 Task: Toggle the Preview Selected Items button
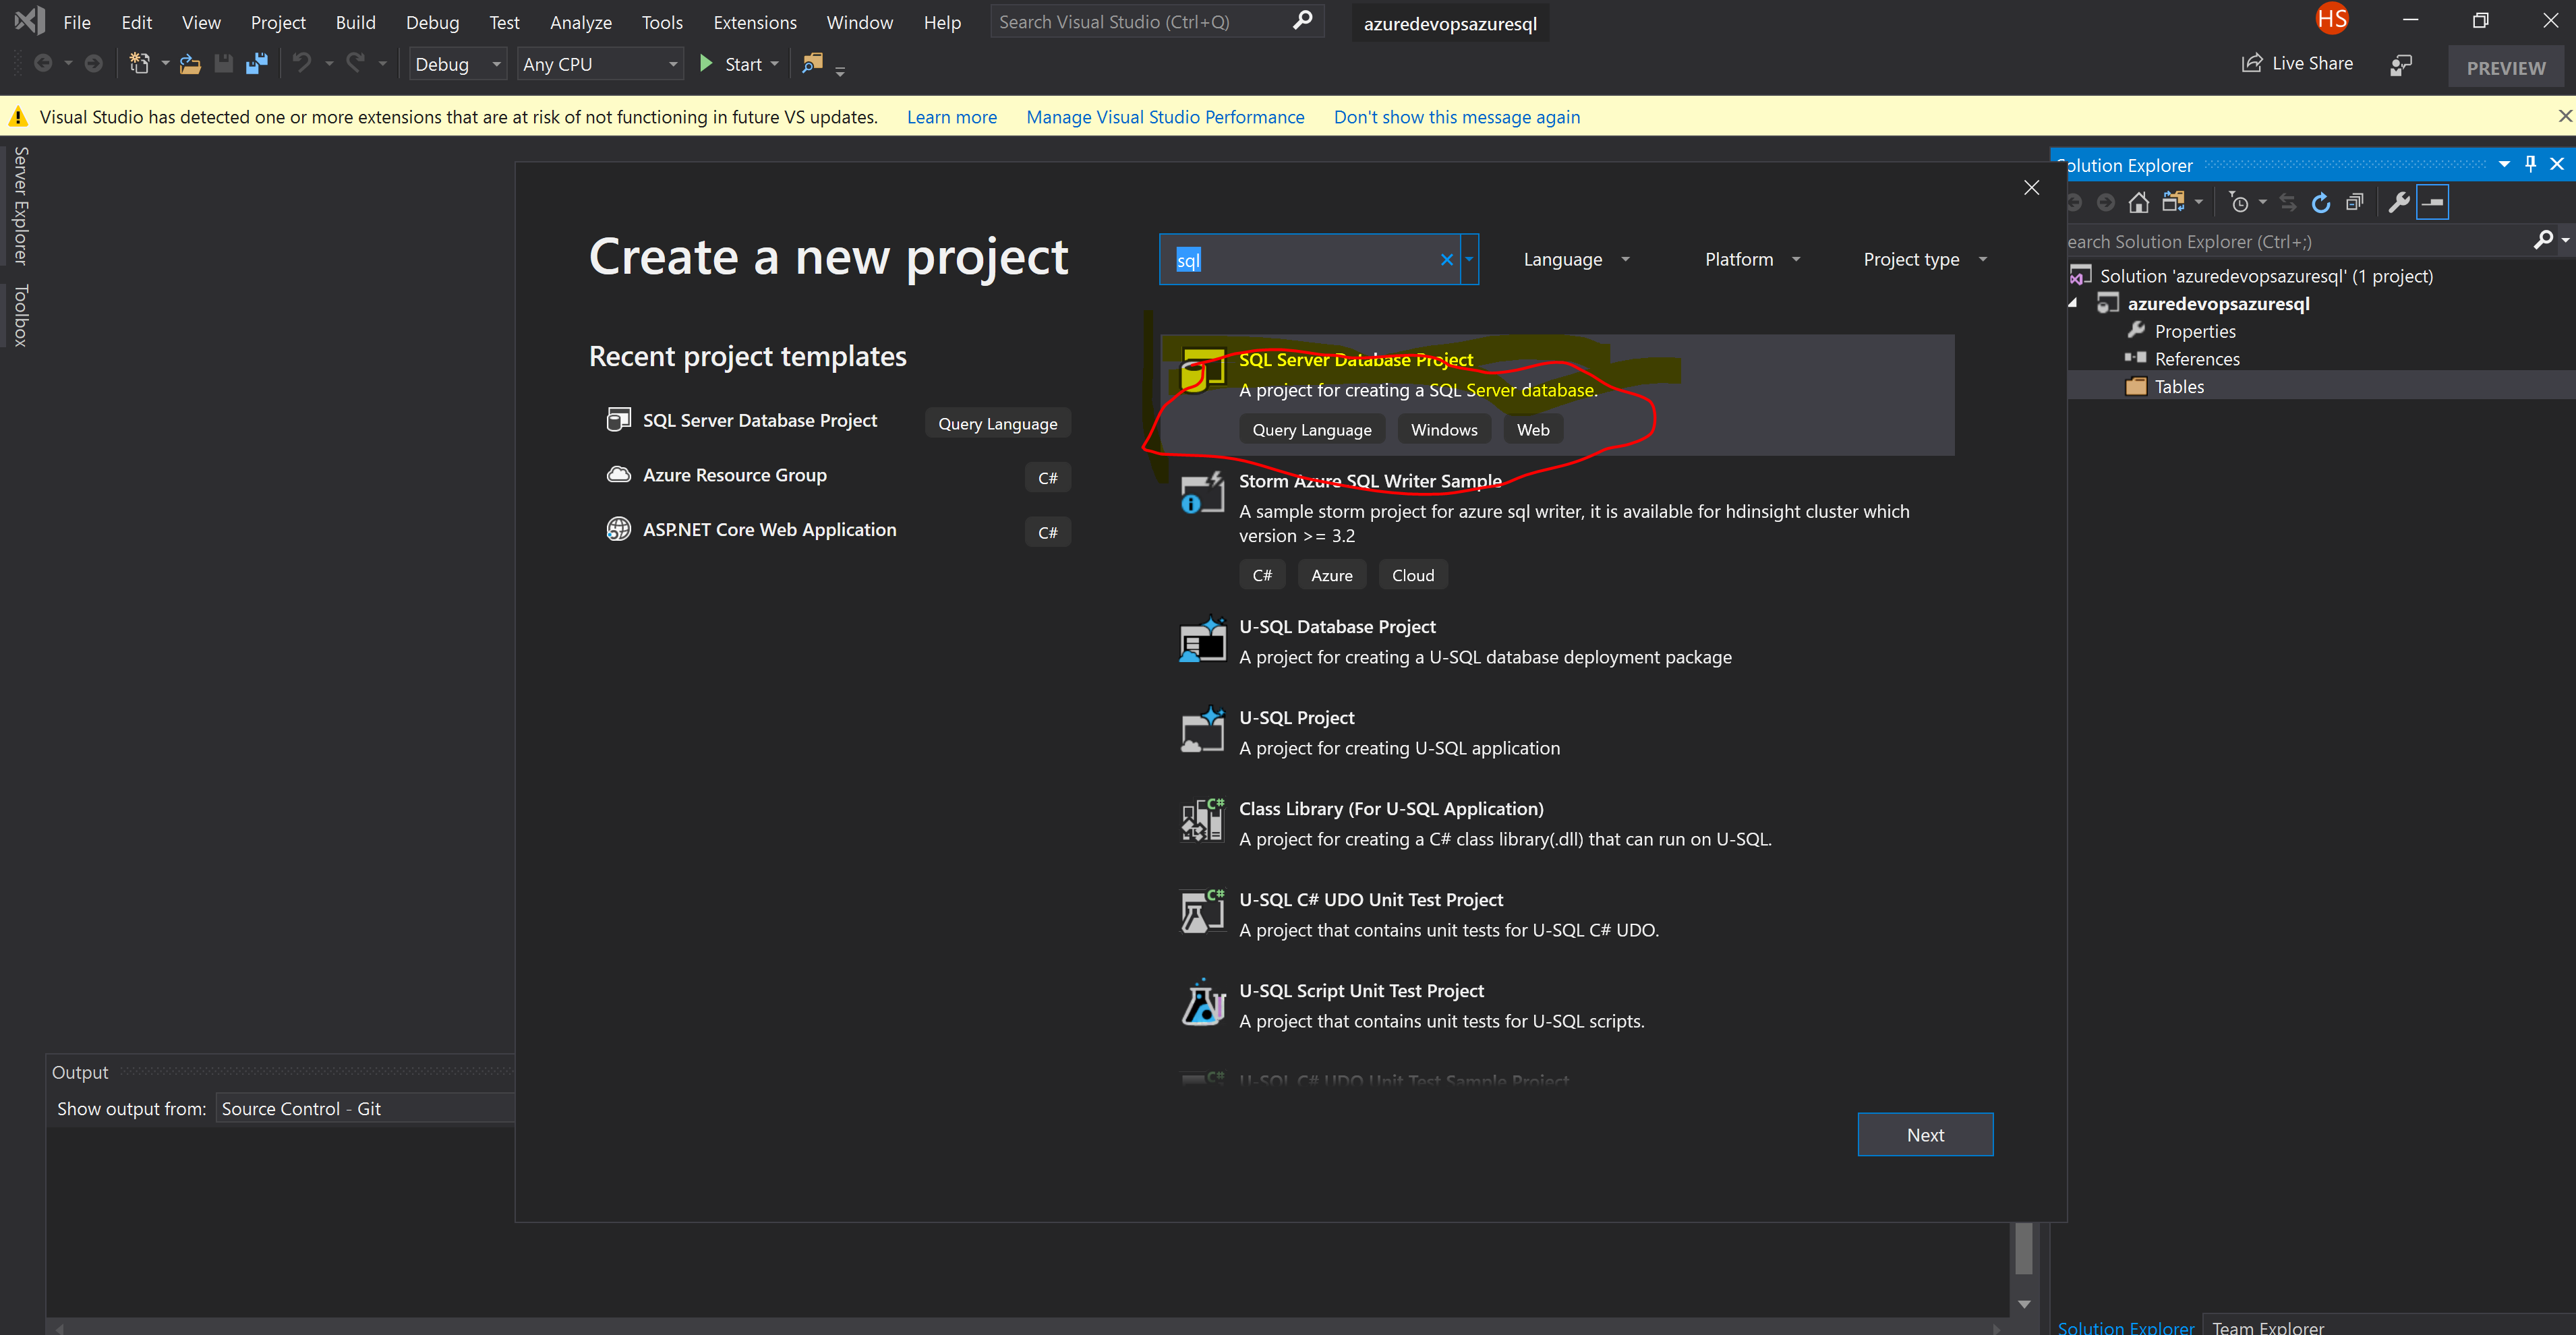click(2432, 203)
